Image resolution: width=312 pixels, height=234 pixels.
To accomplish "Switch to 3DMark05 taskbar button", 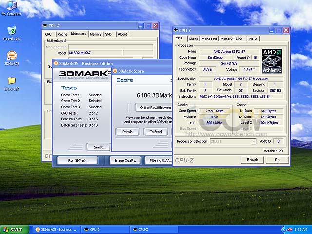I will pos(57,230).
